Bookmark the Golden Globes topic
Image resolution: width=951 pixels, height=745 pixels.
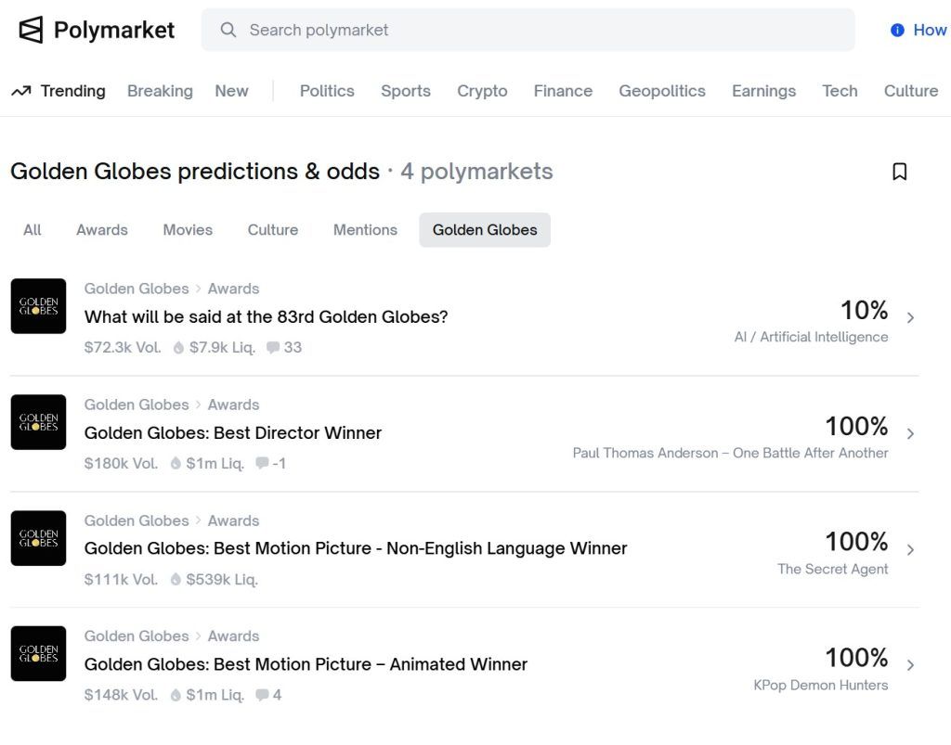click(898, 172)
